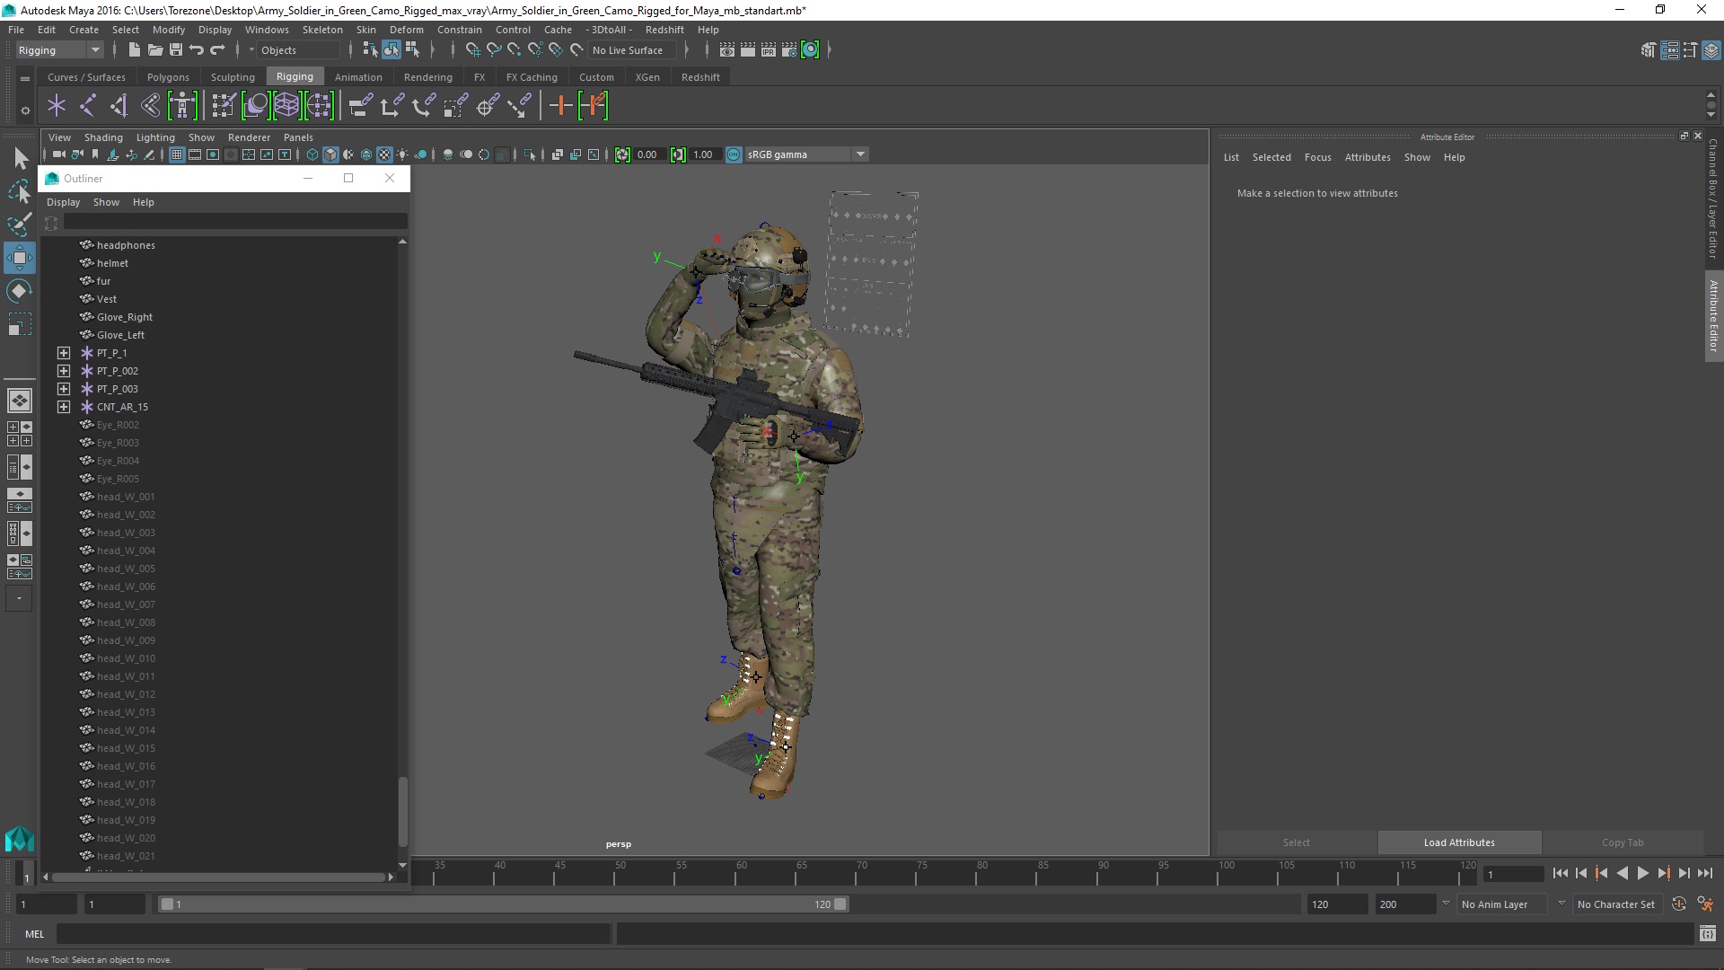Open the Script Editor icon
The image size is (1724, 970).
point(1707,934)
